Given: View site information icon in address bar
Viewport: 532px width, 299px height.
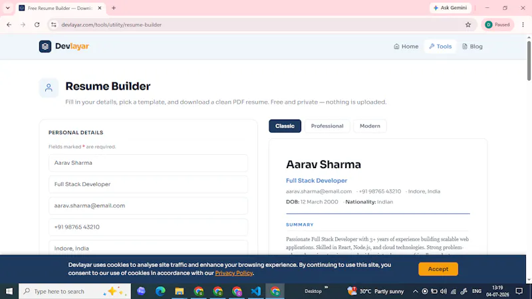Looking at the screenshot, I should (54, 25).
